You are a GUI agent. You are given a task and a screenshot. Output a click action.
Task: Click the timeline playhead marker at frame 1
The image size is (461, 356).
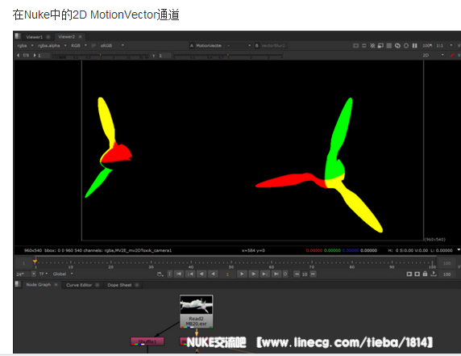[x=35, y=261]
